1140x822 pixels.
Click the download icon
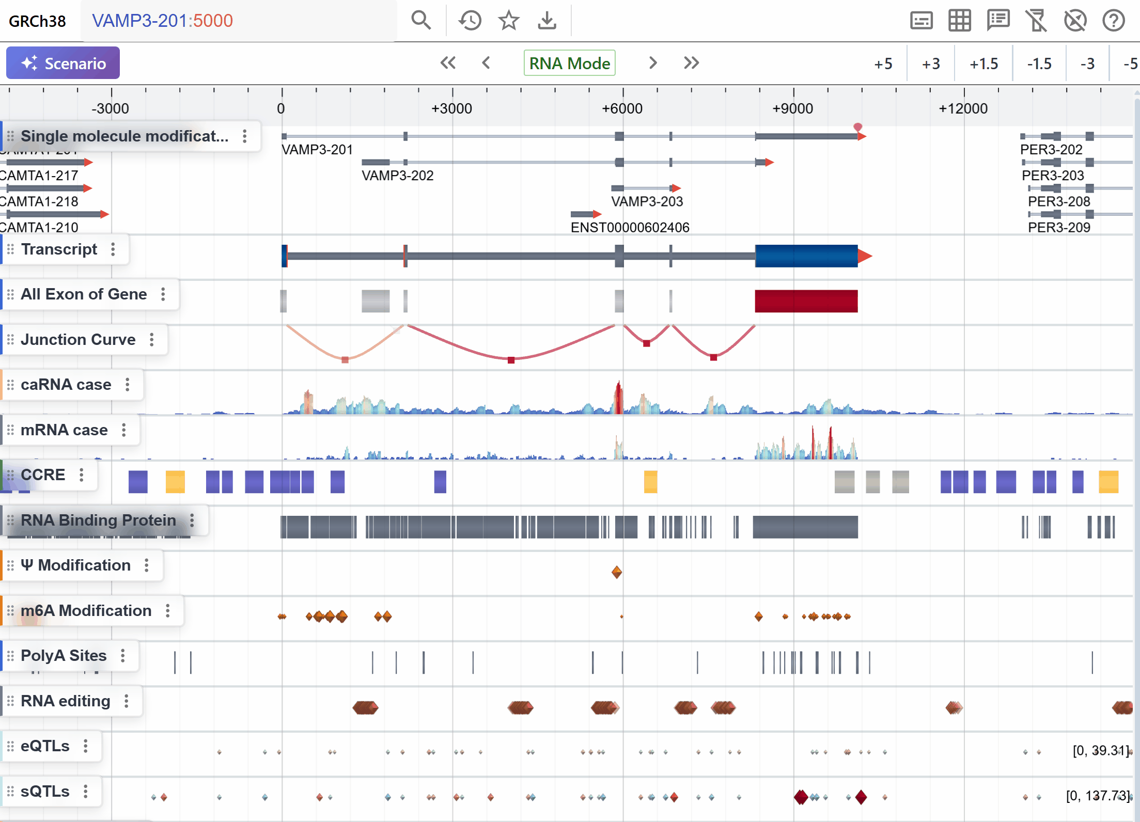click(546, 21)
